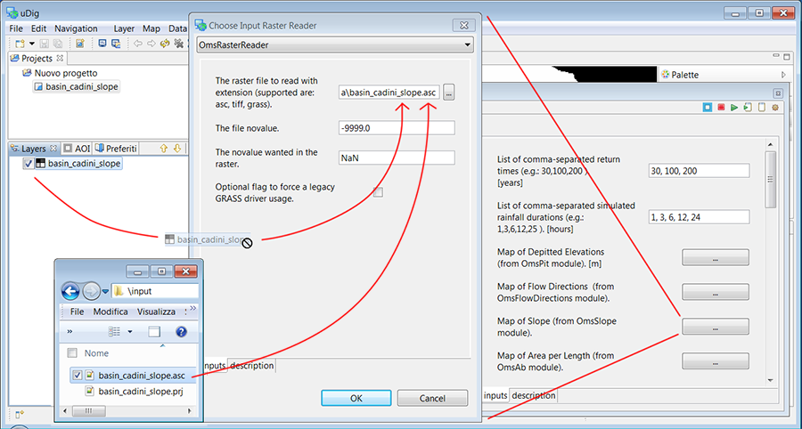The width and height of the screenshot is (802, 429).
Task: Click Cancel in the raster reader dialog
Action: [432, 398]
